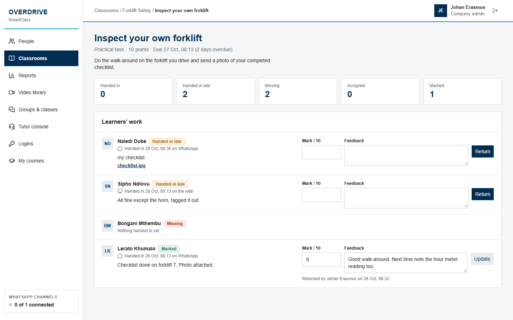
Task: Click the Groups & classes chat icon
Action: pyautogui.click(x=12, y=110)
